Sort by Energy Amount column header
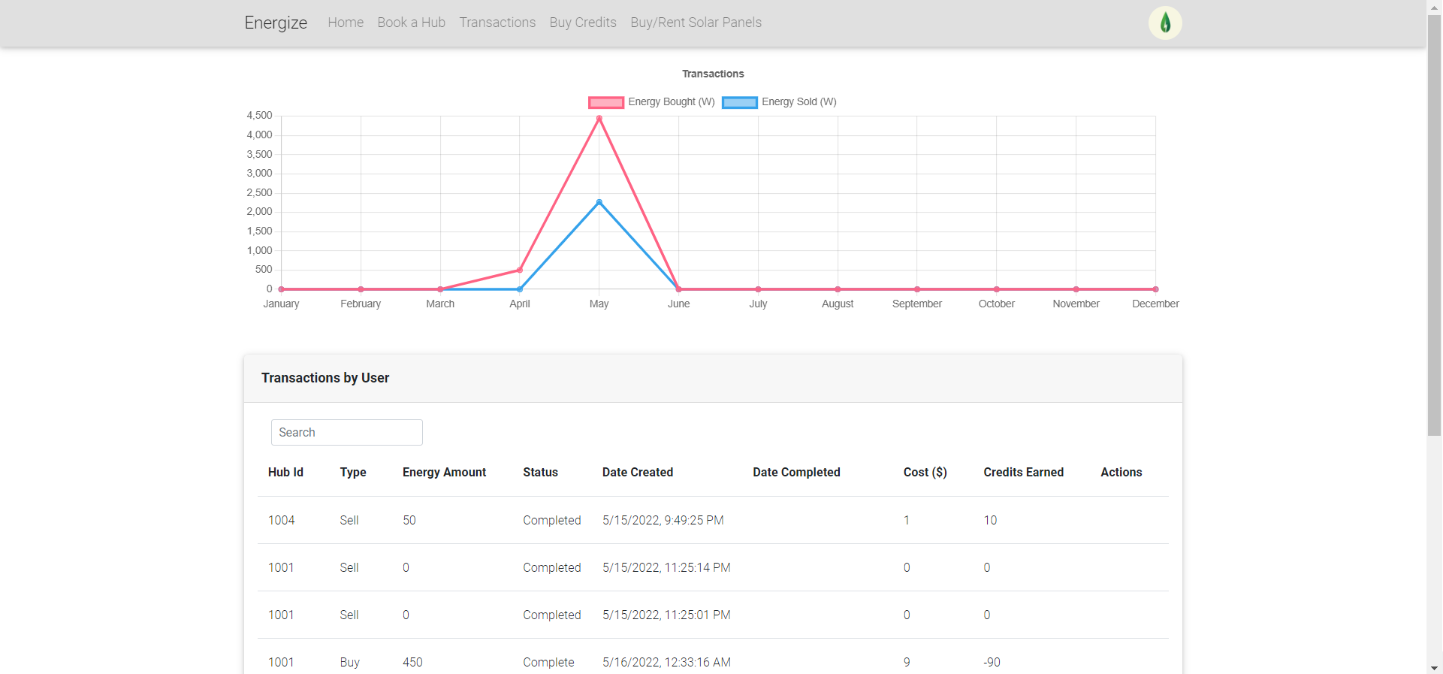 pyautogui.click(x=444, y=472)
